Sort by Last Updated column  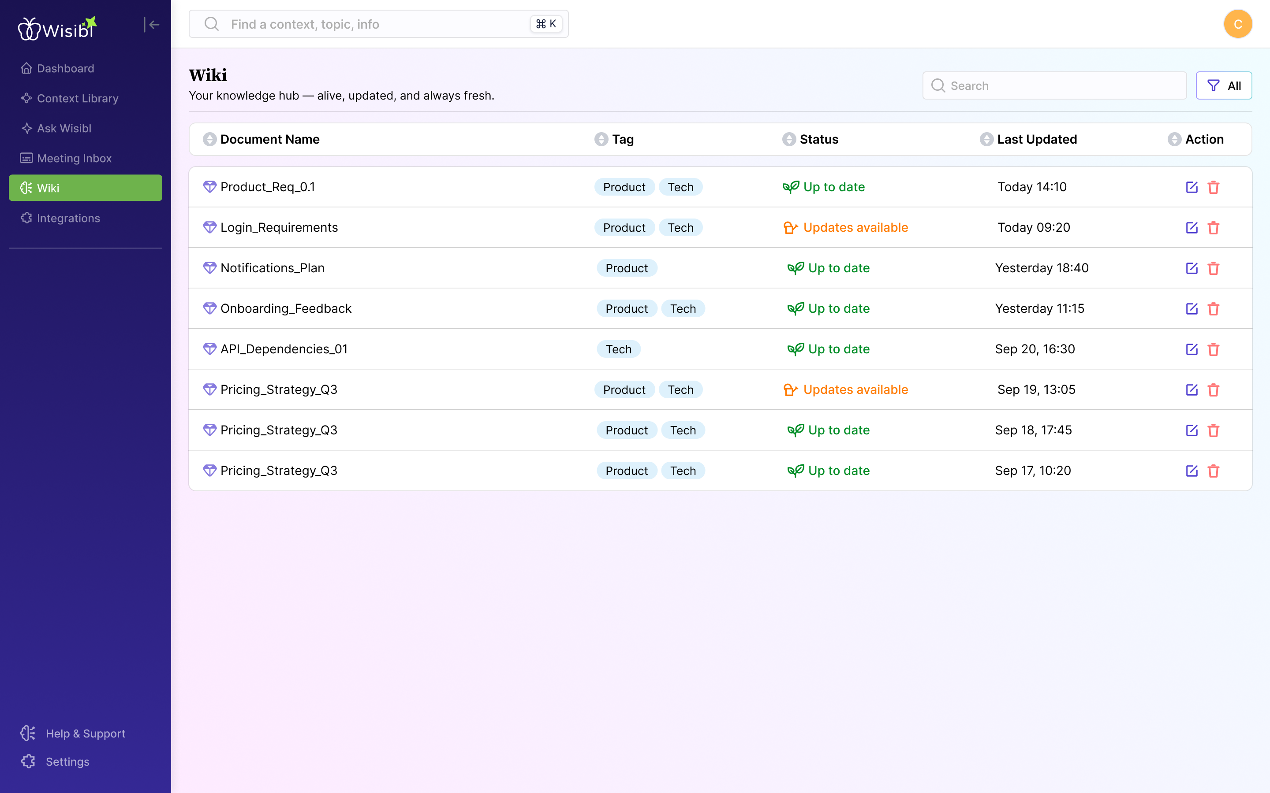[986, 140]
